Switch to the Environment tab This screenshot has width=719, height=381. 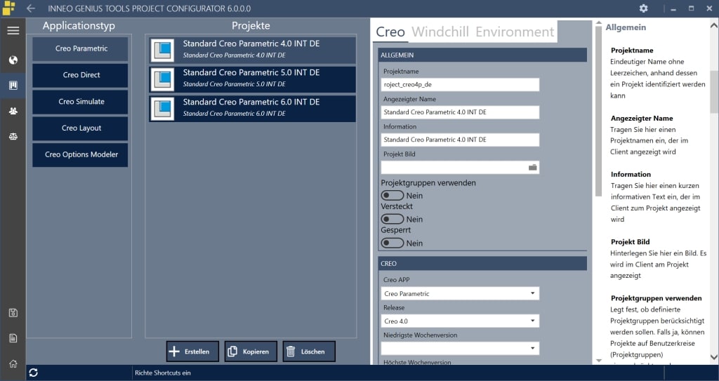[x=515, y=32]
